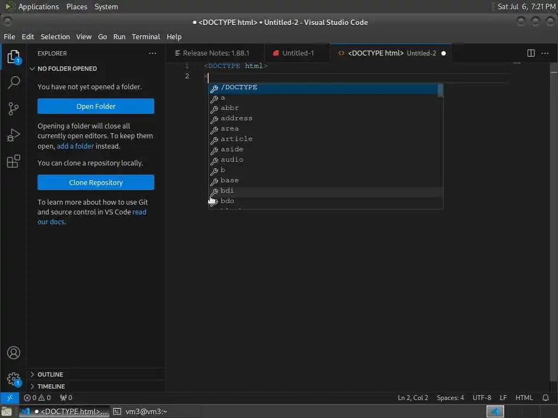Click the HTML file icon on Untitled-2 tab
558x418 pixels.
[x=341, y=53]
